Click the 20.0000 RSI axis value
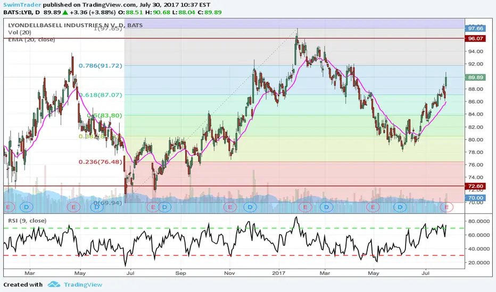Viewport: 496px width, 292px height. point(479,263)
